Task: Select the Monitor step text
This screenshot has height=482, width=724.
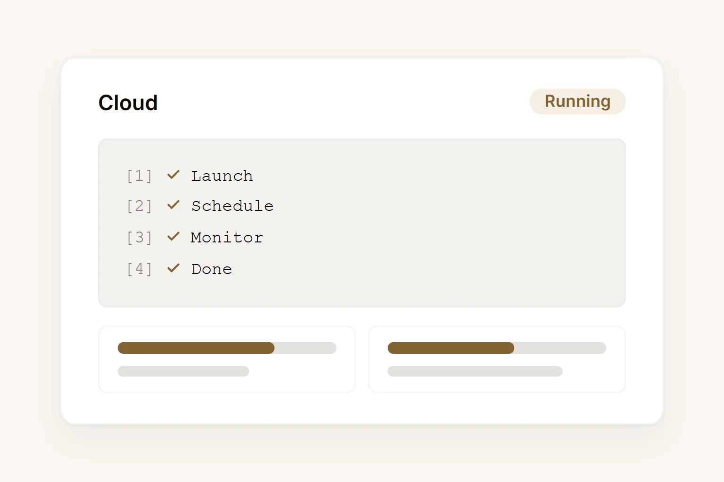Action: click(x=227, y=237)
